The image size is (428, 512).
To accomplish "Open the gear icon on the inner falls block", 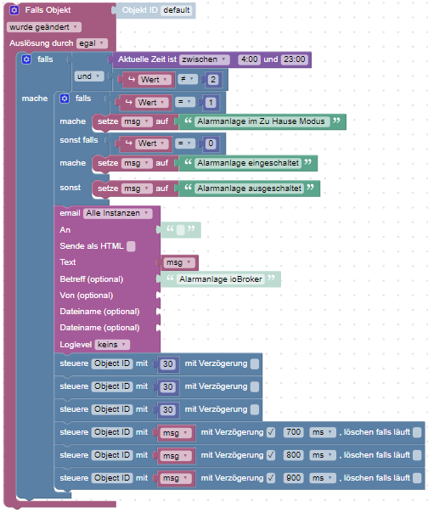I will tap(65, 98).
